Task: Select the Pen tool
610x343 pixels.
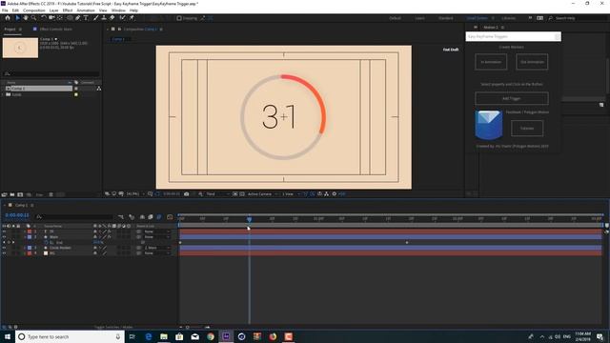Action: [x=78, y=18]
